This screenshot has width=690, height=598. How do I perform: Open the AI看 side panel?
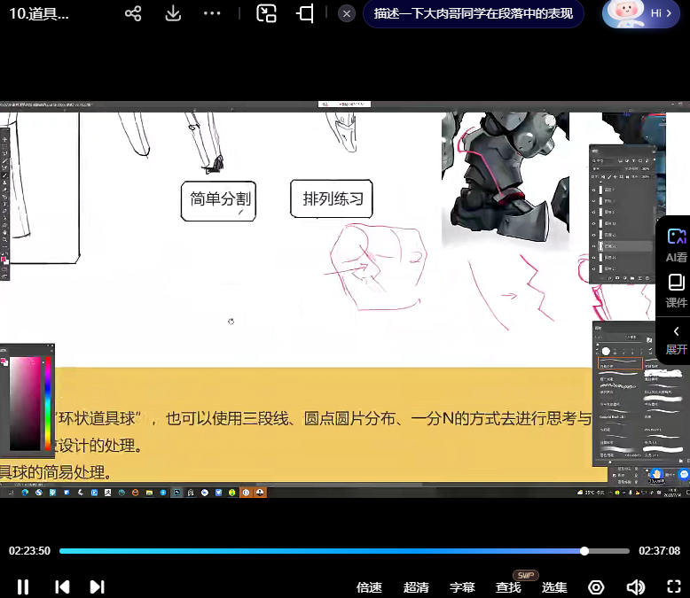coord(676,245)
